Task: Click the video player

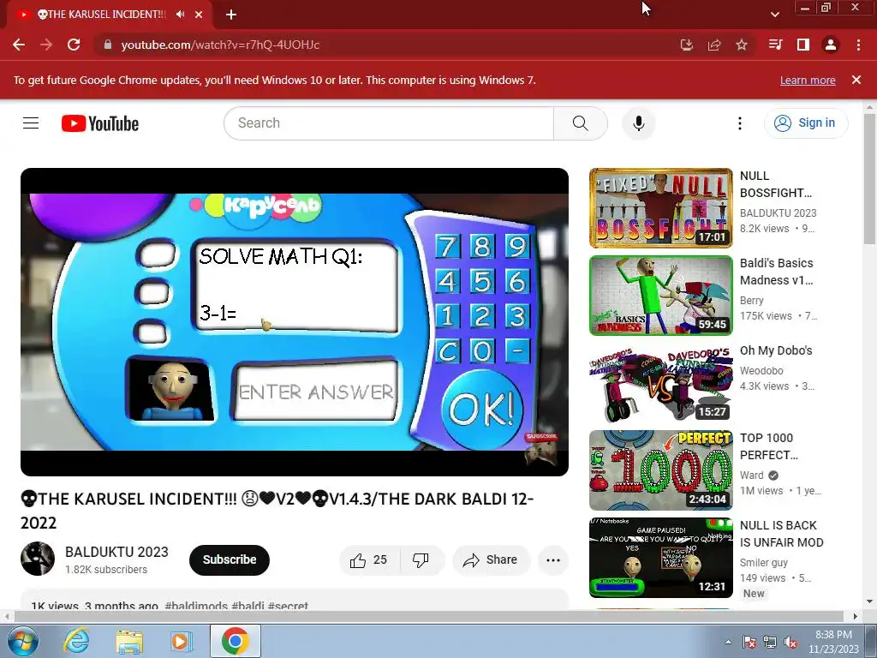Action: [x=295, y=322]
